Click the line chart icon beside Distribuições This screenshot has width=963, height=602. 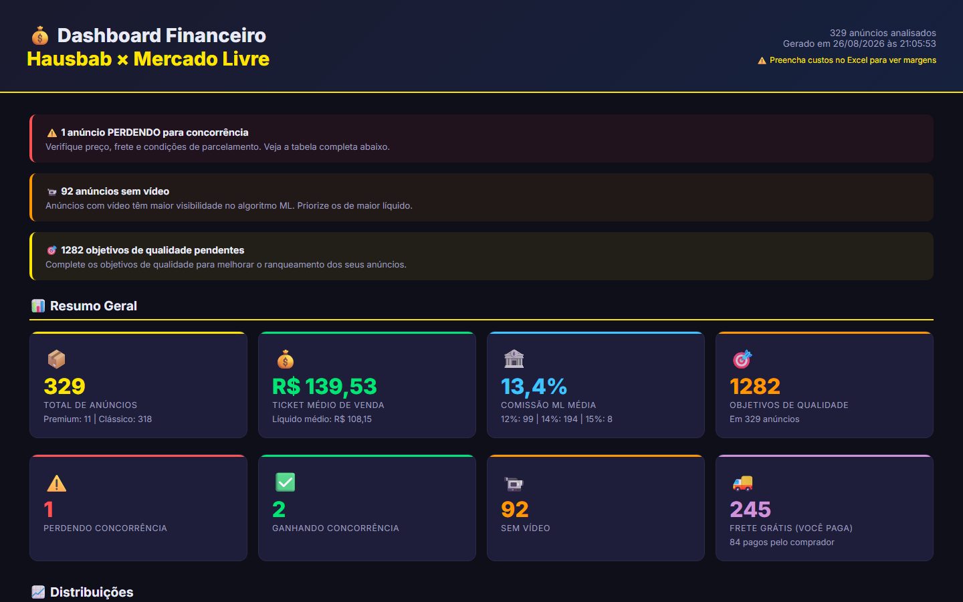pyautogui.click(x=38, y=593)
